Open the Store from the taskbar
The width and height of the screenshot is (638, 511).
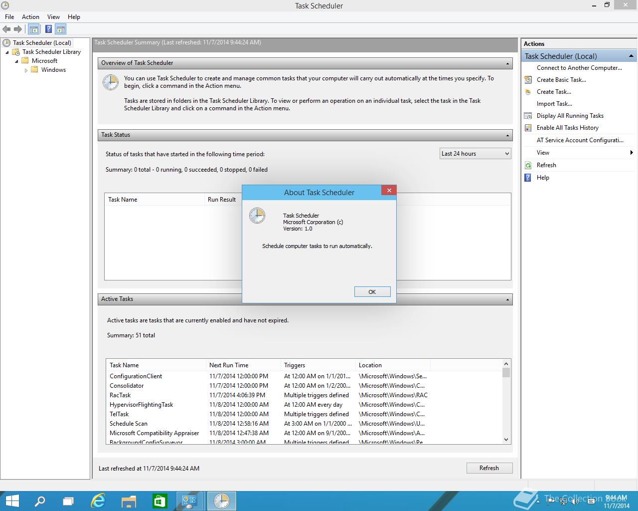[159, 501]
